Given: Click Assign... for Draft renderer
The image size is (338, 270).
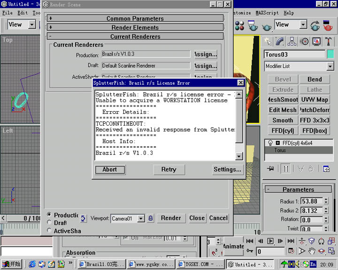Looking at the screenshot, I should point(206,66).
